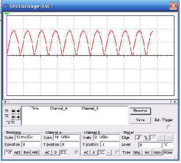Click the Time column header
The height and width of the screenshot is (163, 181).
click(x=35, y=108)
